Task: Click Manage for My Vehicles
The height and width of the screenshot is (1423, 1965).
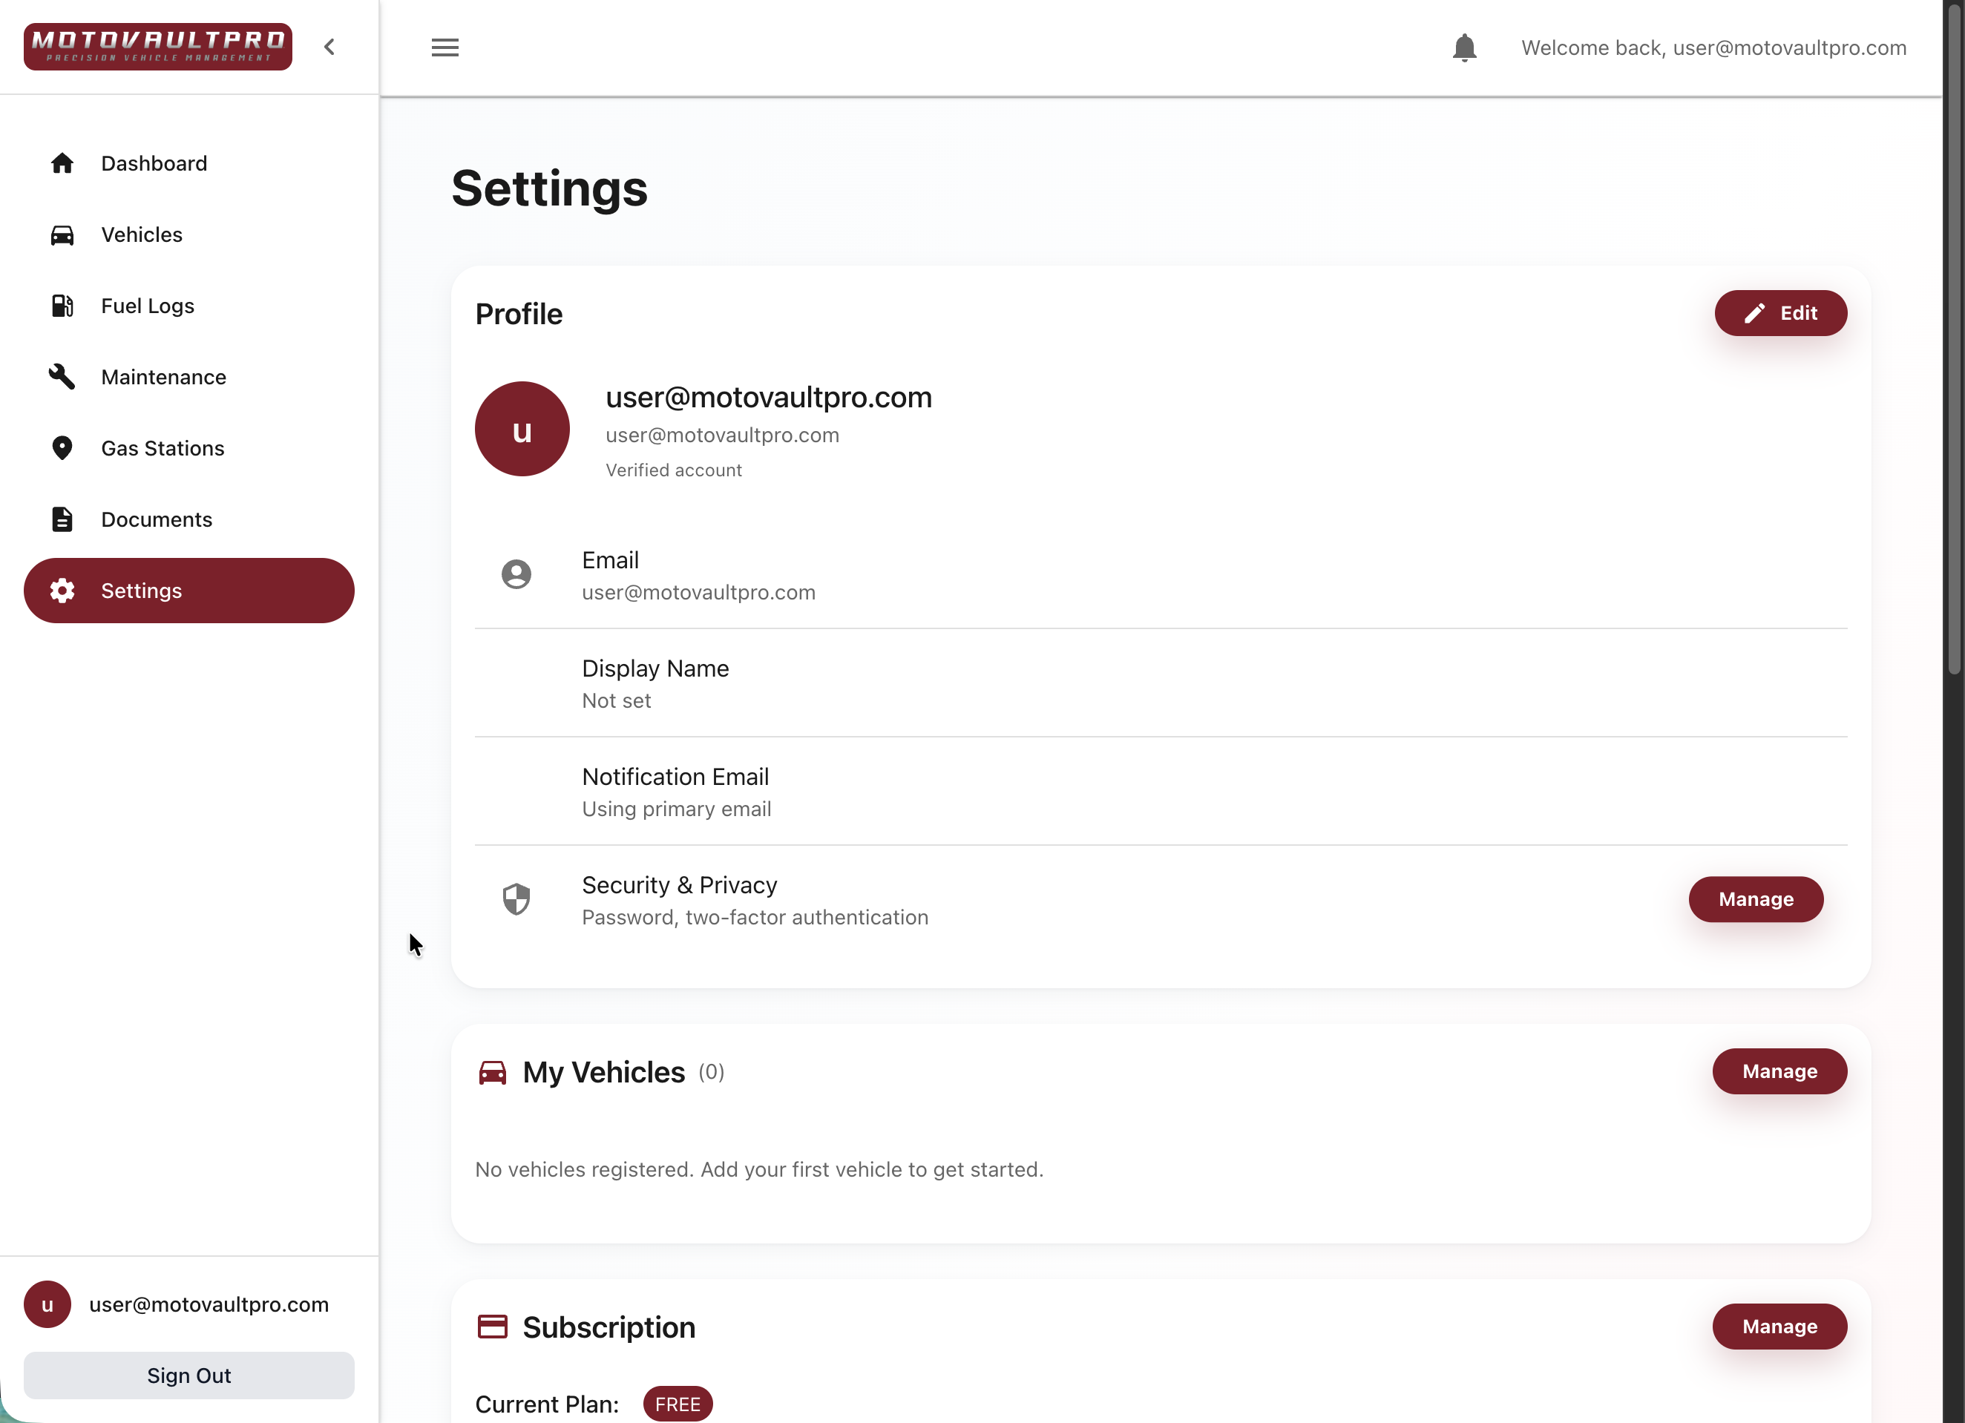Action: 1779,1071
